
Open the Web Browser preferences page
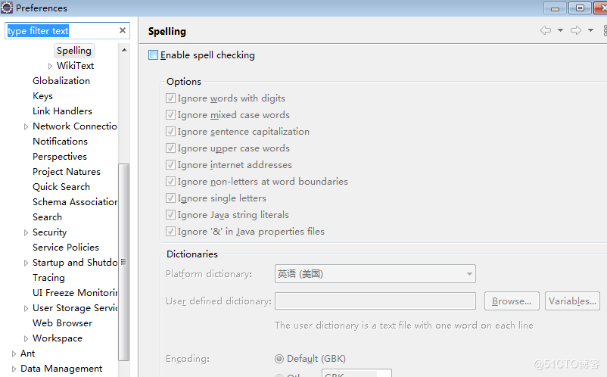point(62,323)
